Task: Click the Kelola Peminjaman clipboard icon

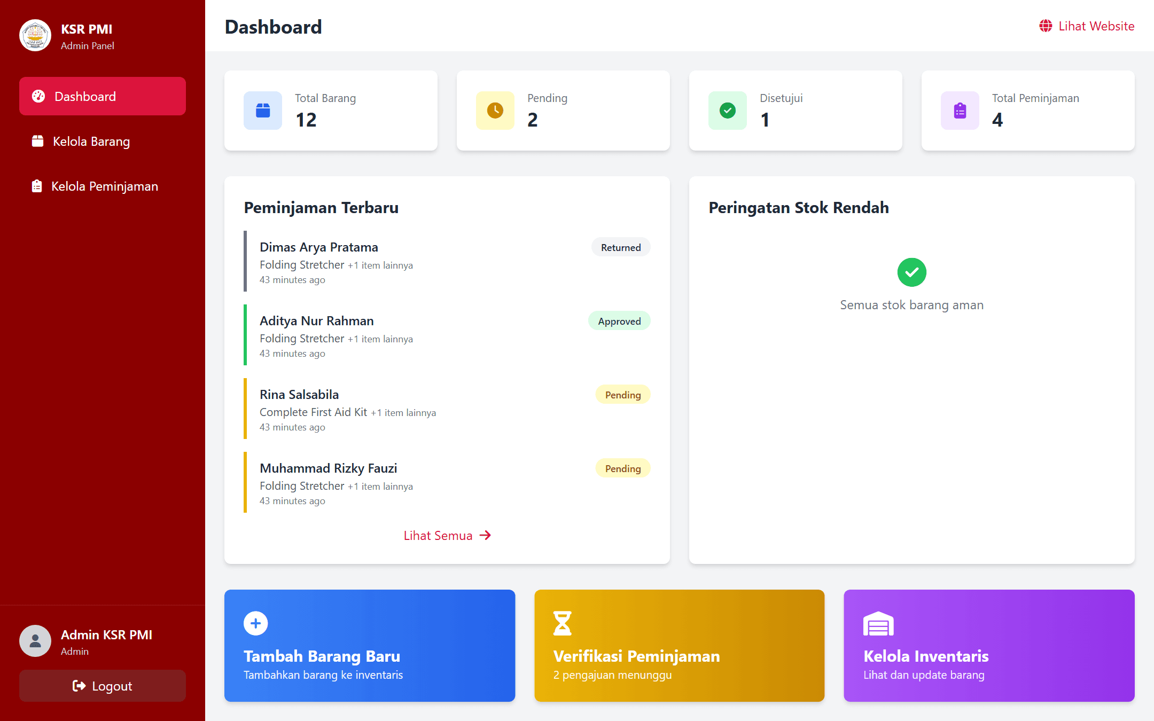Action: point(37,186)
